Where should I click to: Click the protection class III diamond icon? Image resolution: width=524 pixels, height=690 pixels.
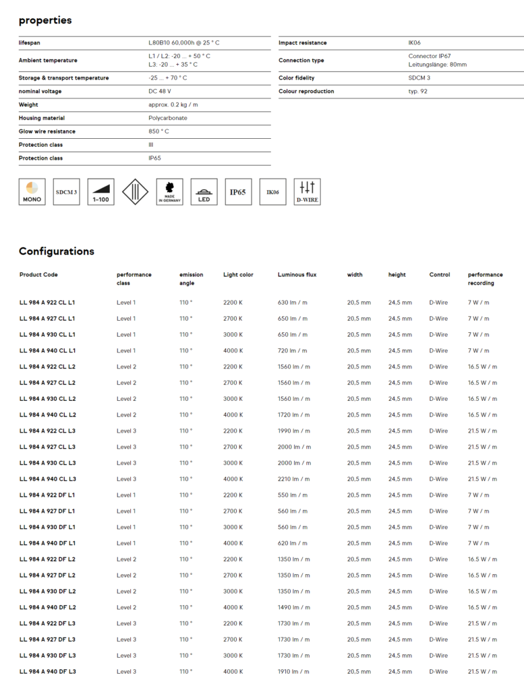(135, 192)
